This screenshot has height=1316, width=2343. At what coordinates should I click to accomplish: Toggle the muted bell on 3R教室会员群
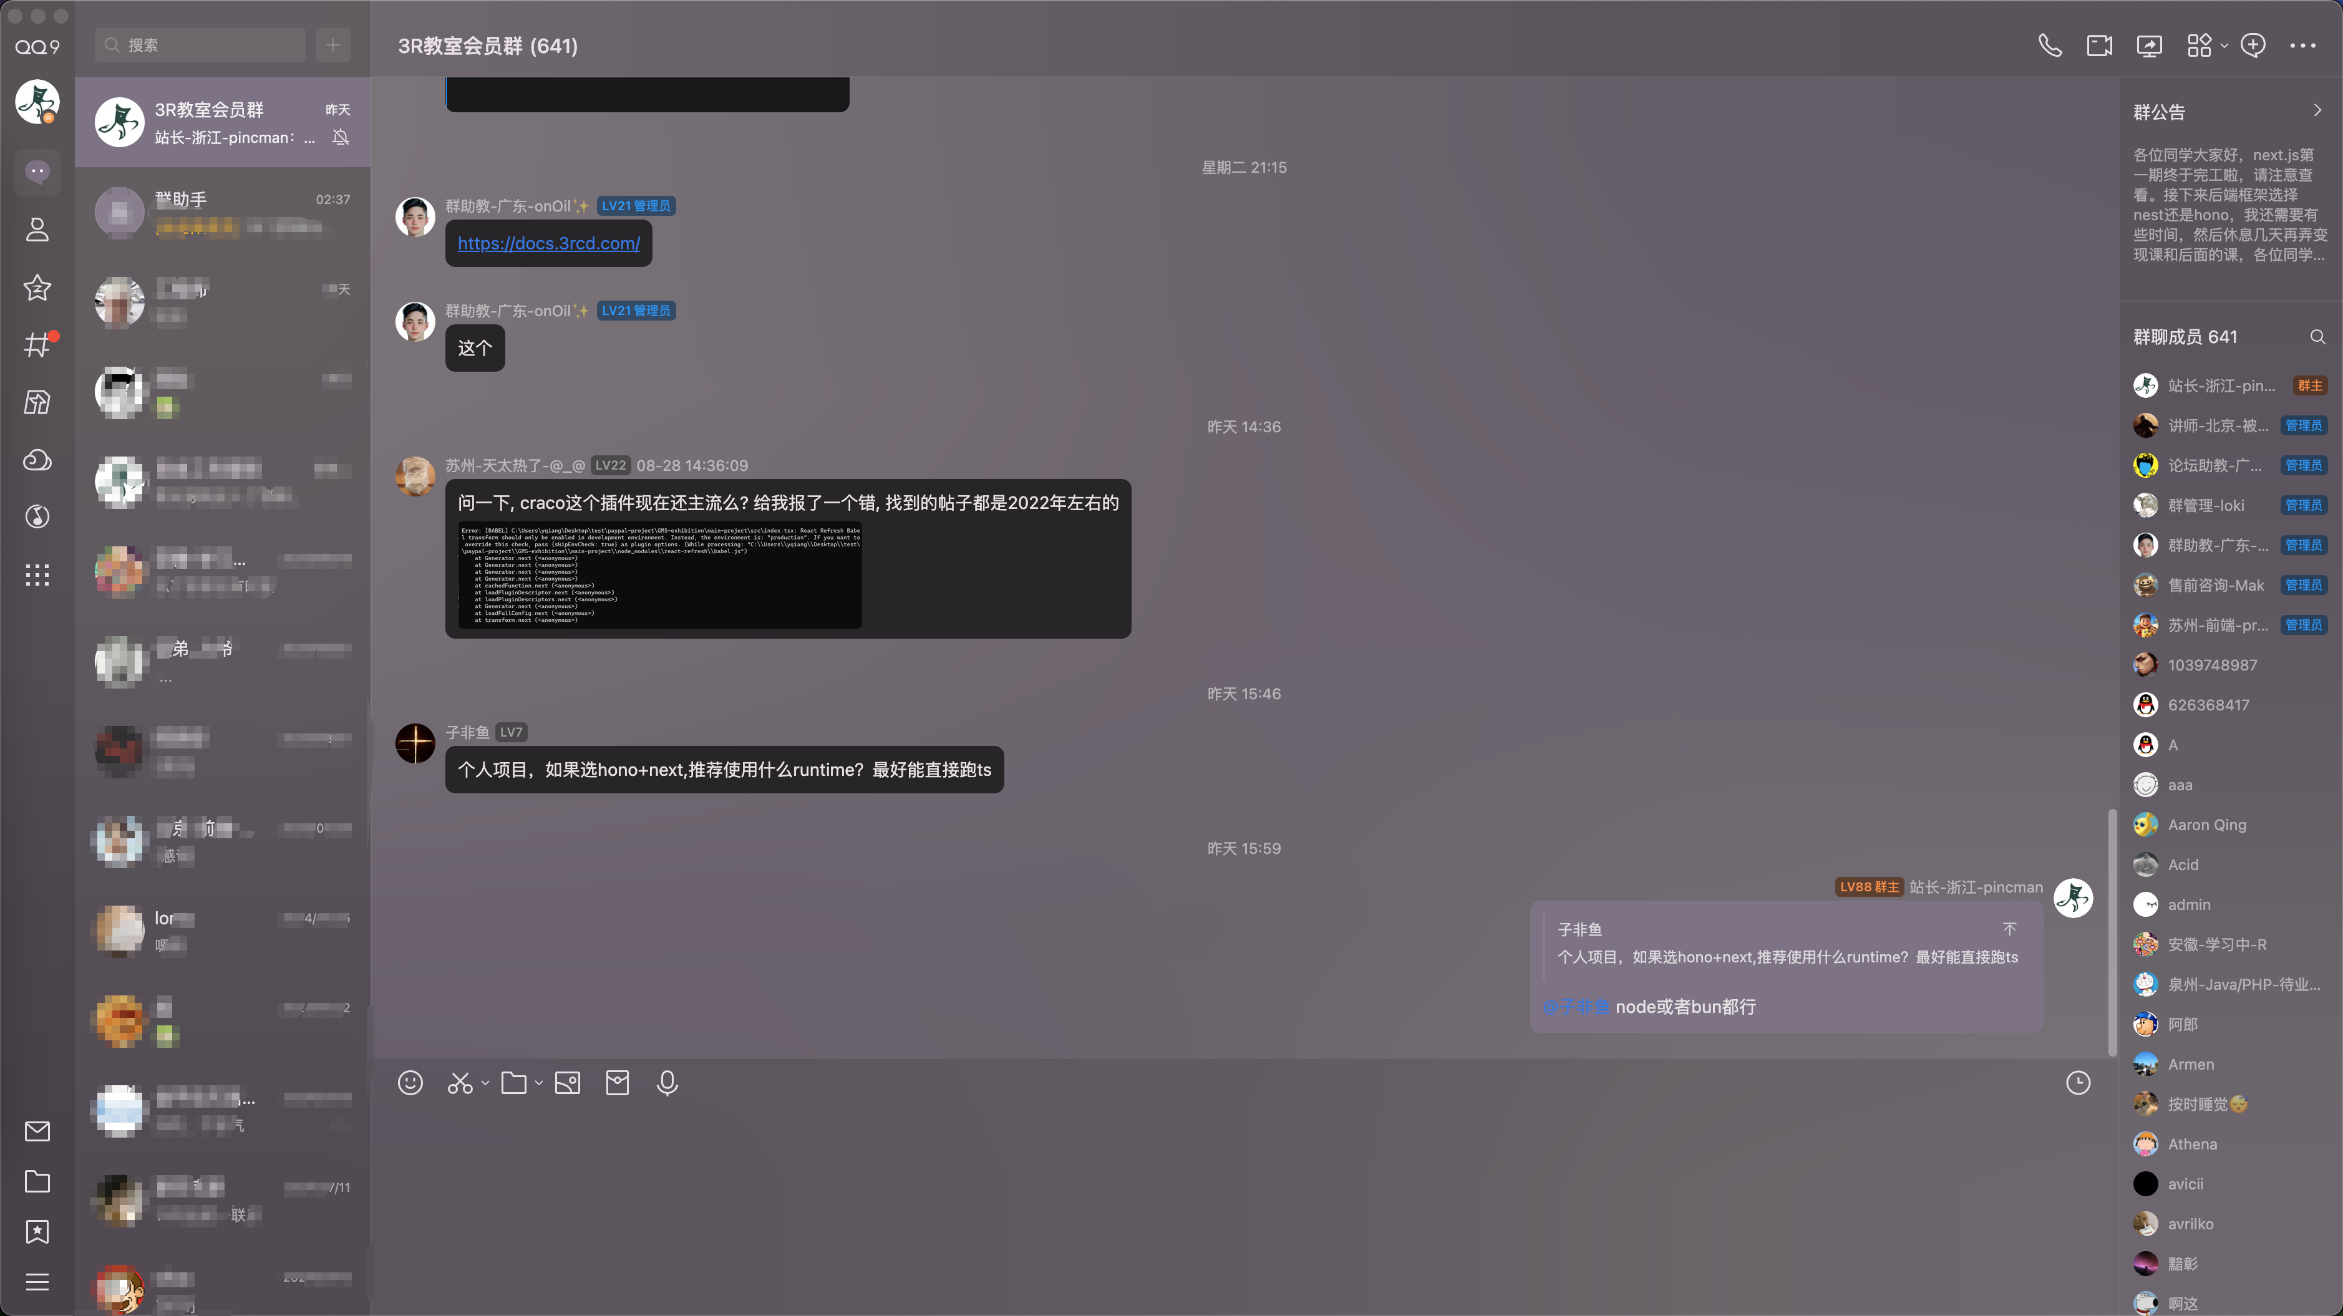click(341, 137)
